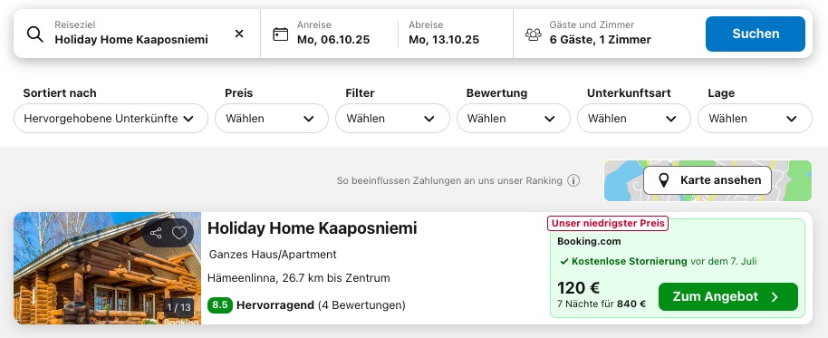Open the Holiday Home Kaaposniemi title link
Screen dimensions: 828x338
coord(312,228)
